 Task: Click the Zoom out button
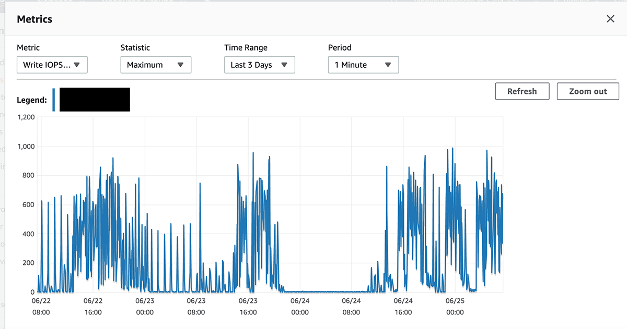(588, 91)
